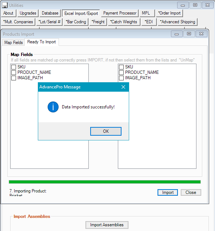Click the Import button
Viewport: 215px width, 231px height.
[168, 192]
